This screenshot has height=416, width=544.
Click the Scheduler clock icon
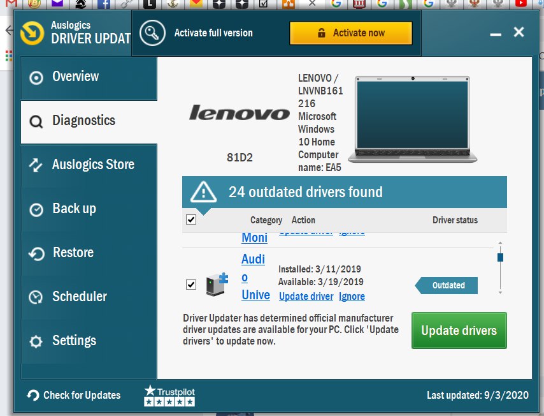(x=36, y=297)
